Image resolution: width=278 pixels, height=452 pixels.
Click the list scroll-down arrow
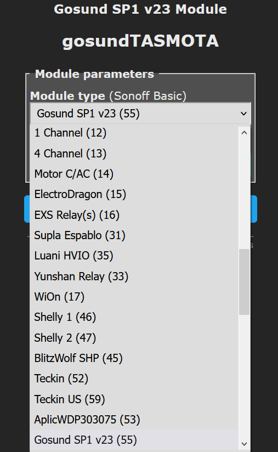(245, 444)
